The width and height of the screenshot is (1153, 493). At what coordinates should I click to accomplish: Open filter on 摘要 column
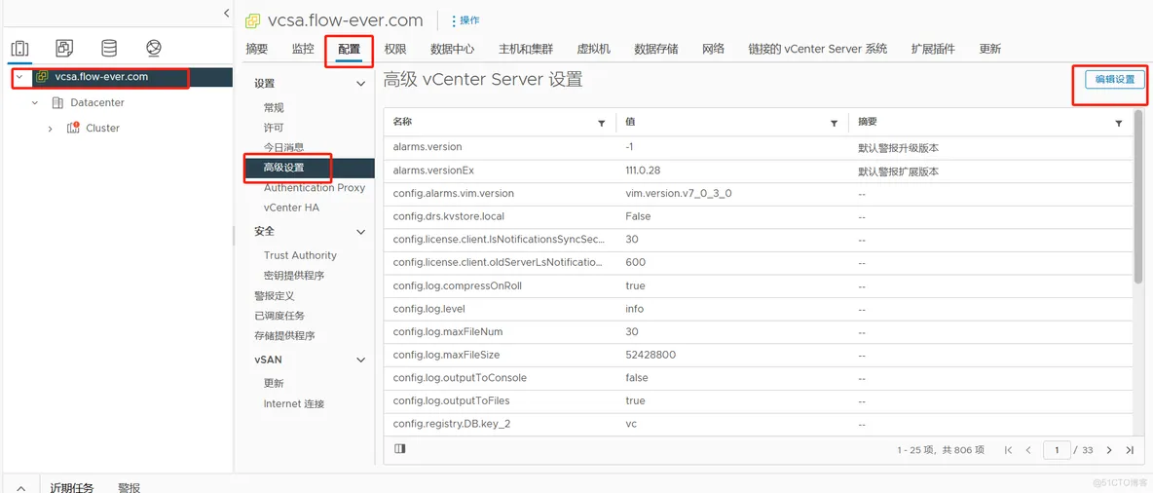point(1119,124)
